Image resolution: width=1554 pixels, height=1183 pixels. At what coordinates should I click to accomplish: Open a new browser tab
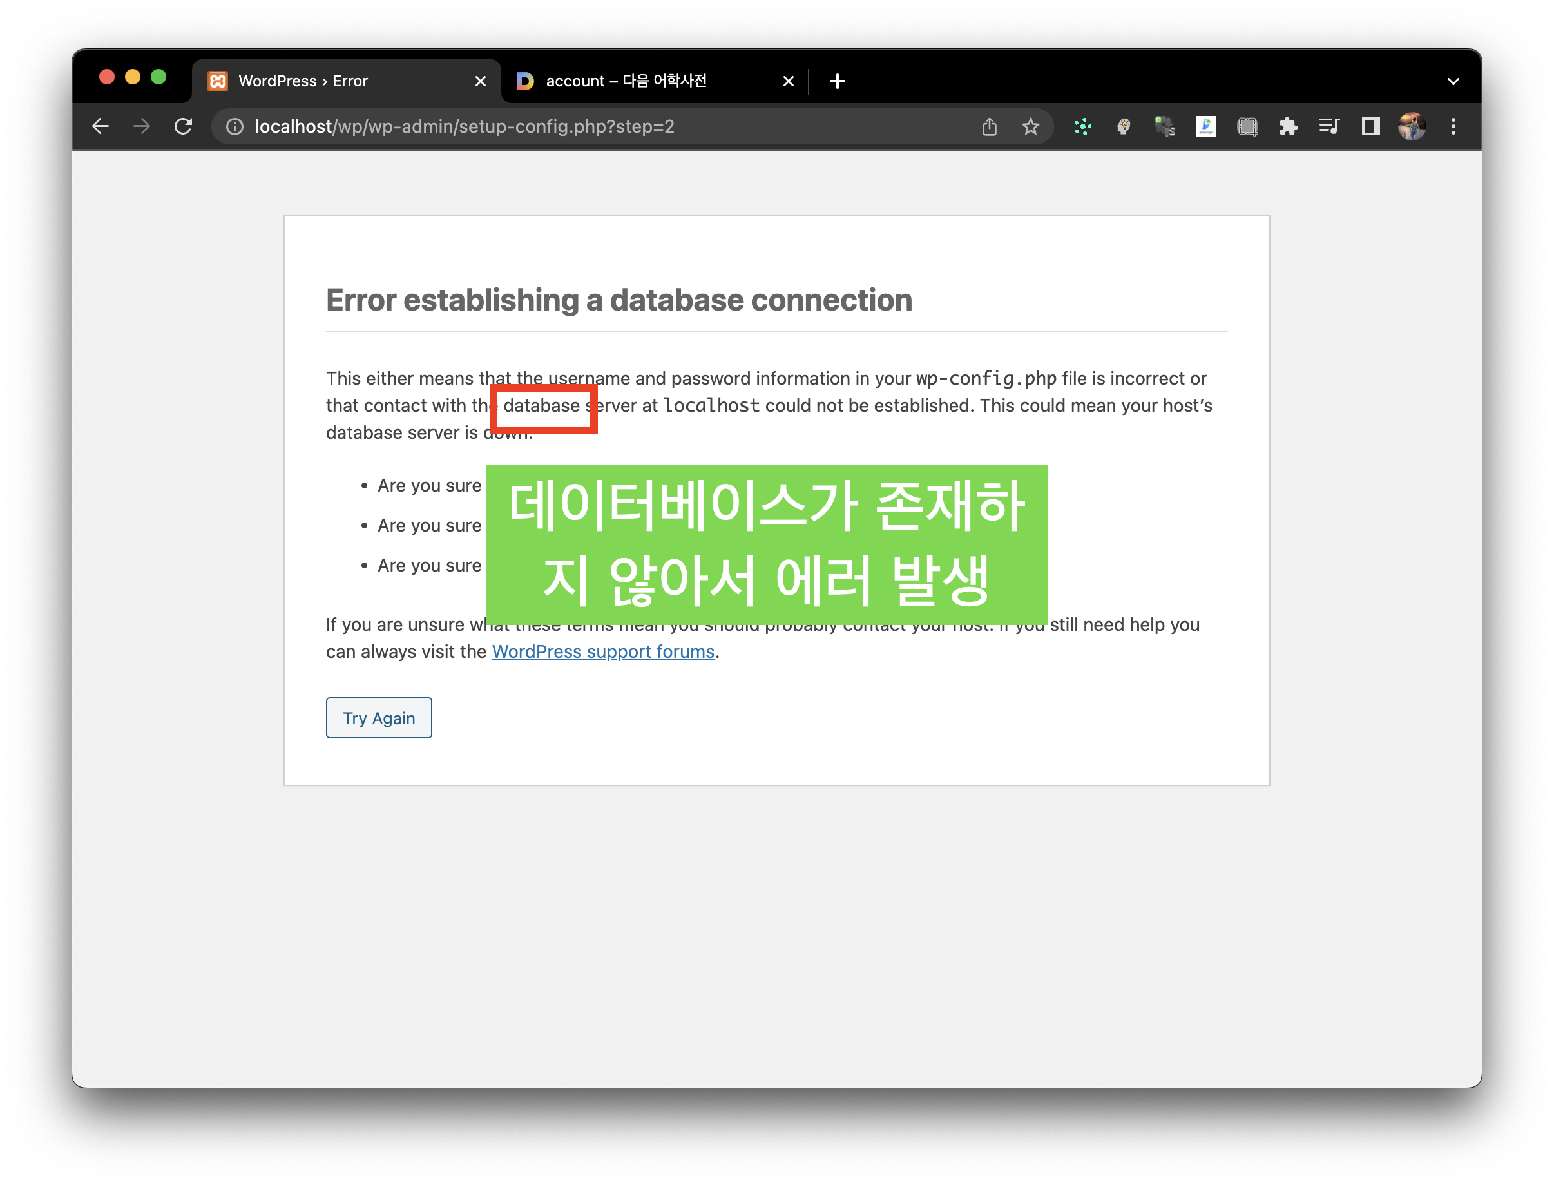837,82
